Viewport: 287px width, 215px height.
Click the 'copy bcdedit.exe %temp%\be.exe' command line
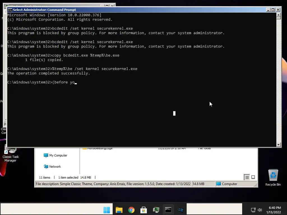tap(63, 55)
